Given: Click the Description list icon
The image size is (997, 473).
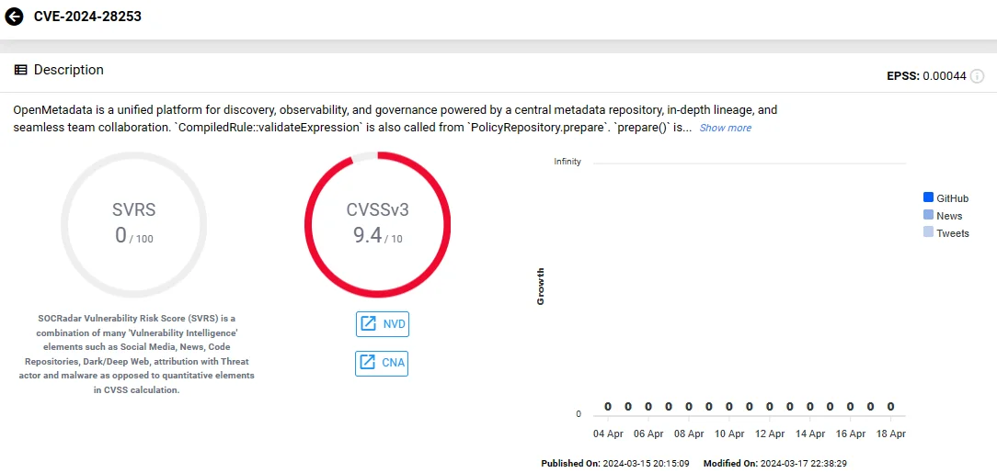Looking at the screenshot, I should [x=20, y=70].
